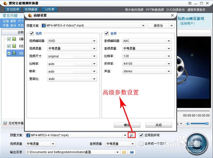Click the 3D效果 toolbar button
213x158 pixels.
tap(49, 10)
